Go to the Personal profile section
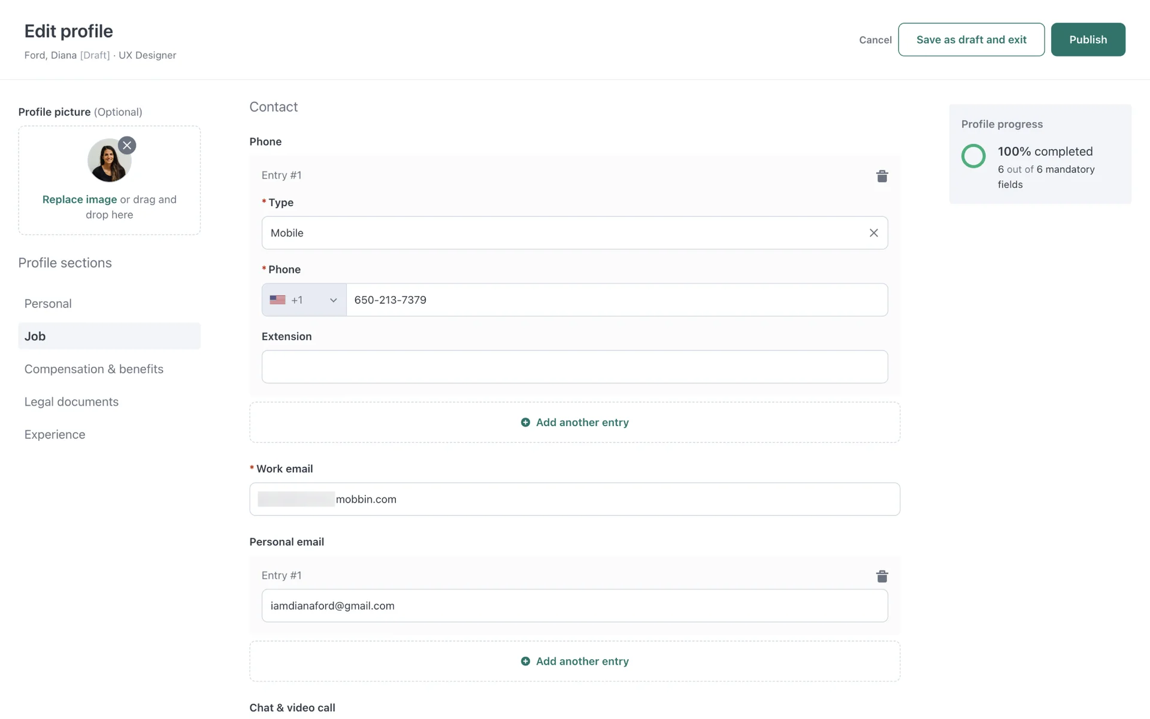 48,304
